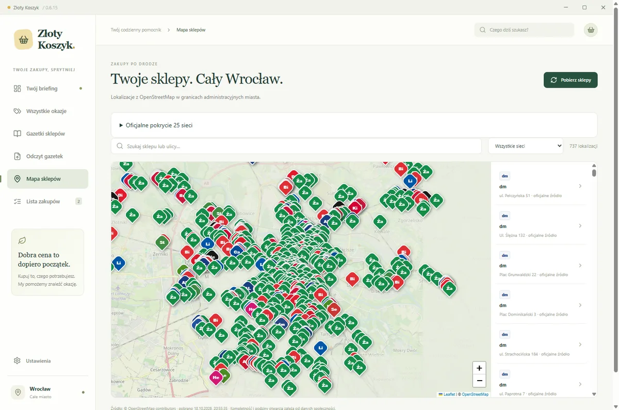Select the blue Li marker near Pawłowice

(x=410, y=181)
